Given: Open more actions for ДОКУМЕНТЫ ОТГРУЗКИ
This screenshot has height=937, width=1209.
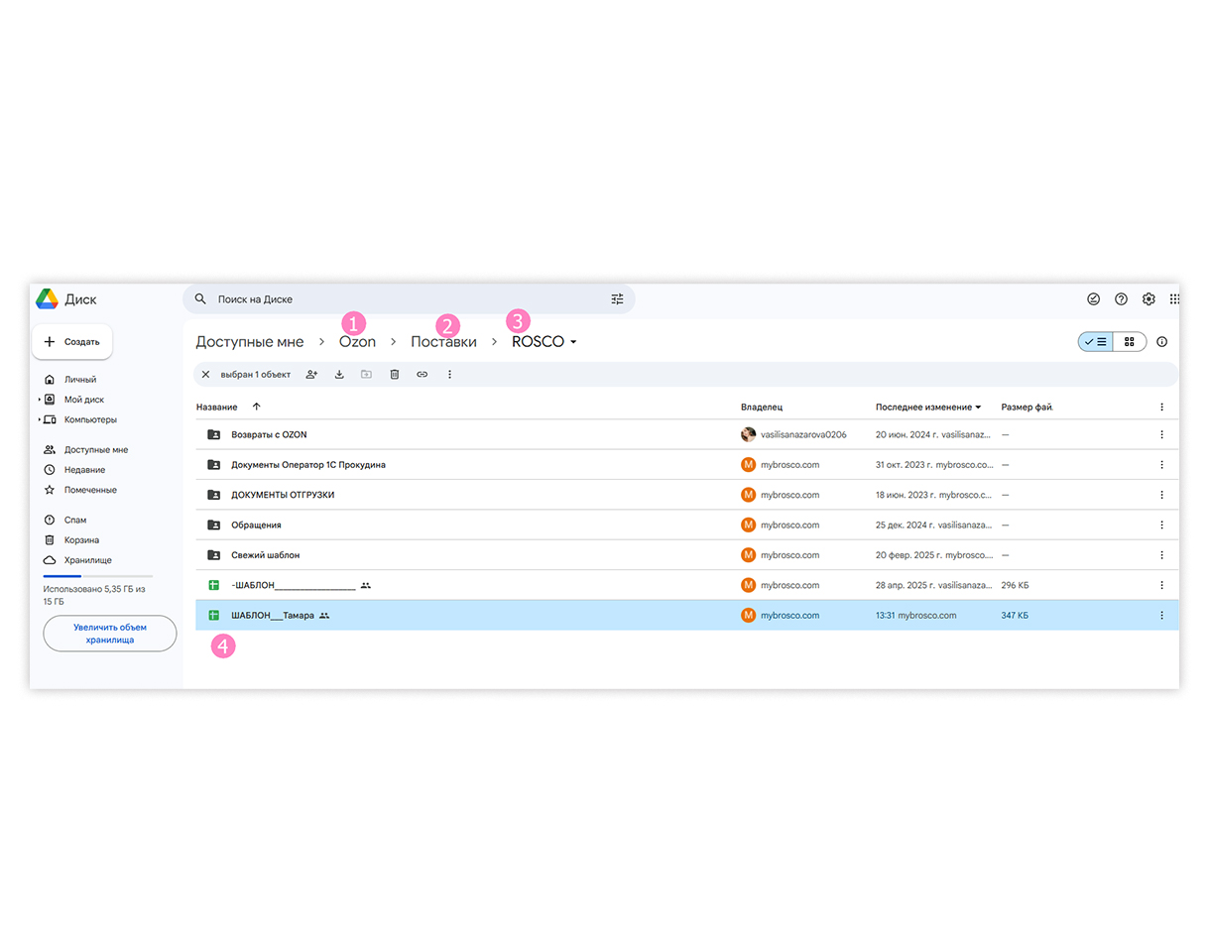Looking at the screenshot, I should coord(1161,495).
